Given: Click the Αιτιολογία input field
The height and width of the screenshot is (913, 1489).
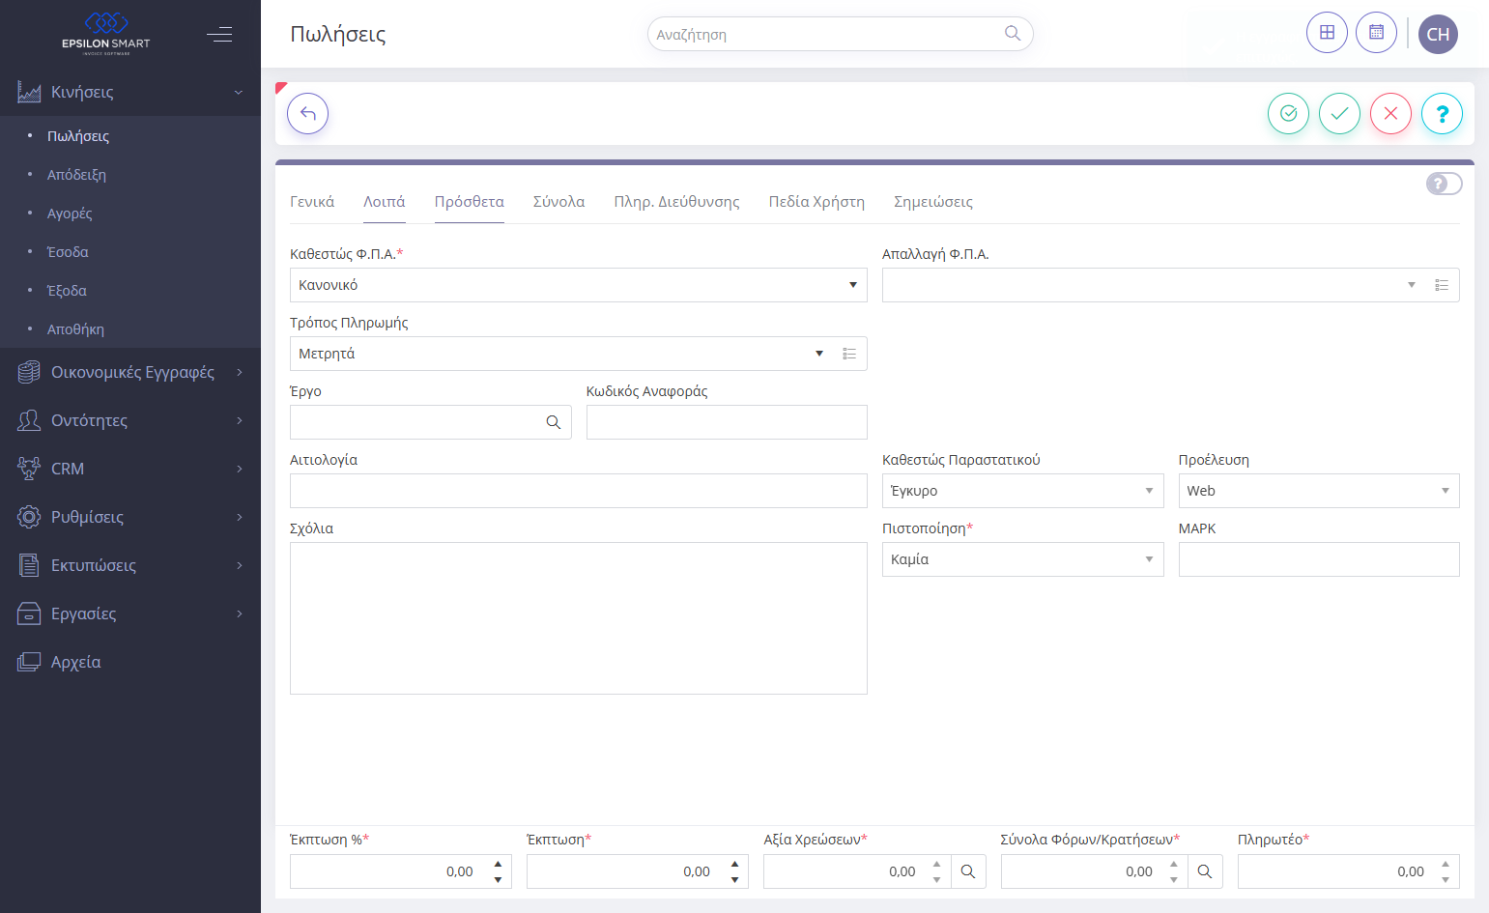Looking at the screenshot, I should pos(579,491).
